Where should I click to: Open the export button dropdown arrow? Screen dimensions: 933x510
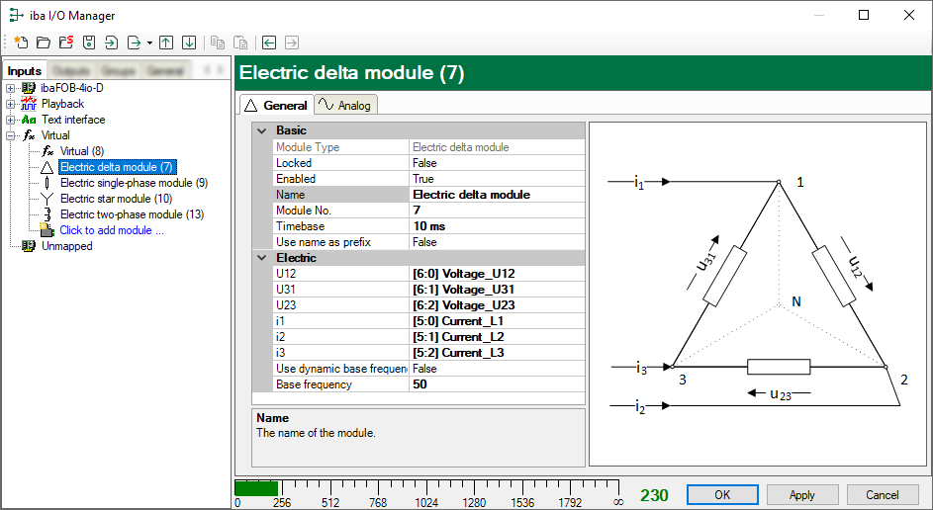148,42
